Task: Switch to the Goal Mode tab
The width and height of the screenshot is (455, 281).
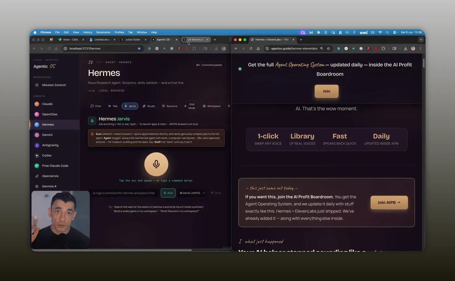Action: pyautogui.click(x=190, y=106)
